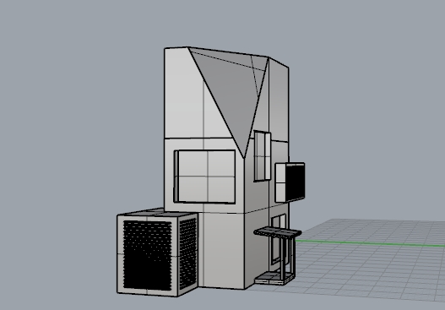Image resolution: width=445 pixels, height=310 pixels.
Task: Select the light side face of protruding box
Action: coord(280,182)
